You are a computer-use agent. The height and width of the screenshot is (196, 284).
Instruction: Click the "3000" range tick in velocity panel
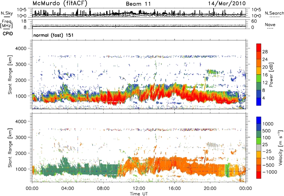tap(21, 137)
